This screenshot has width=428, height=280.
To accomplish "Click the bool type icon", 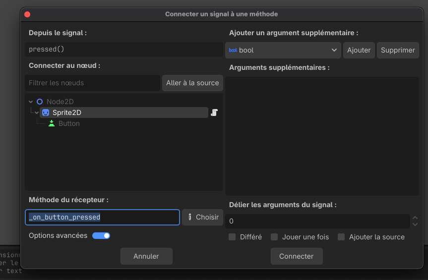I will (233, 50).
